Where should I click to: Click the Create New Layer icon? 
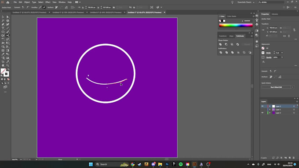(x=290, y=158)
